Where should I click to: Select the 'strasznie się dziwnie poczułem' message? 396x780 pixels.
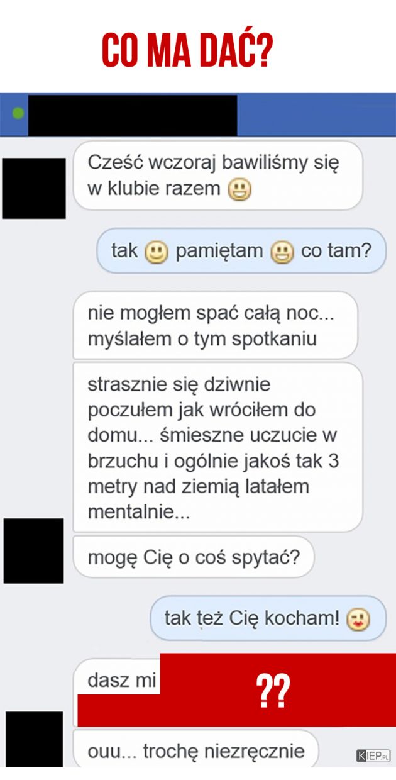click(x=218, y=447)
